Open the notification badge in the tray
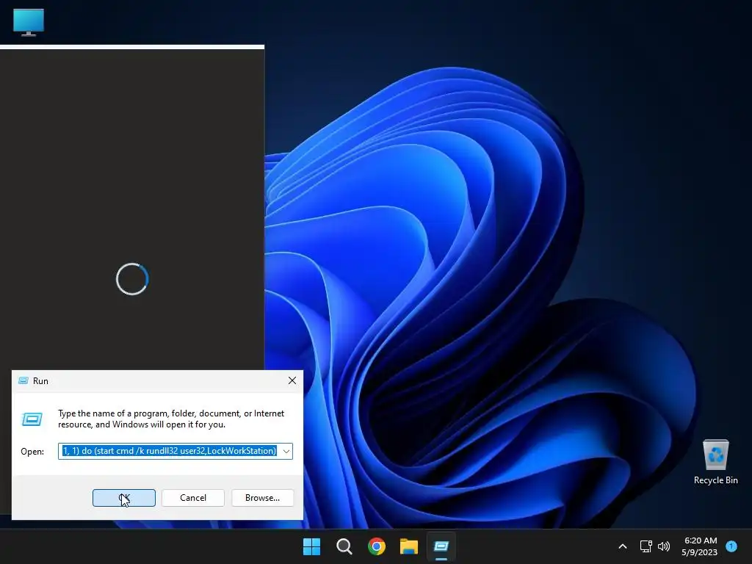 (731, 546)
